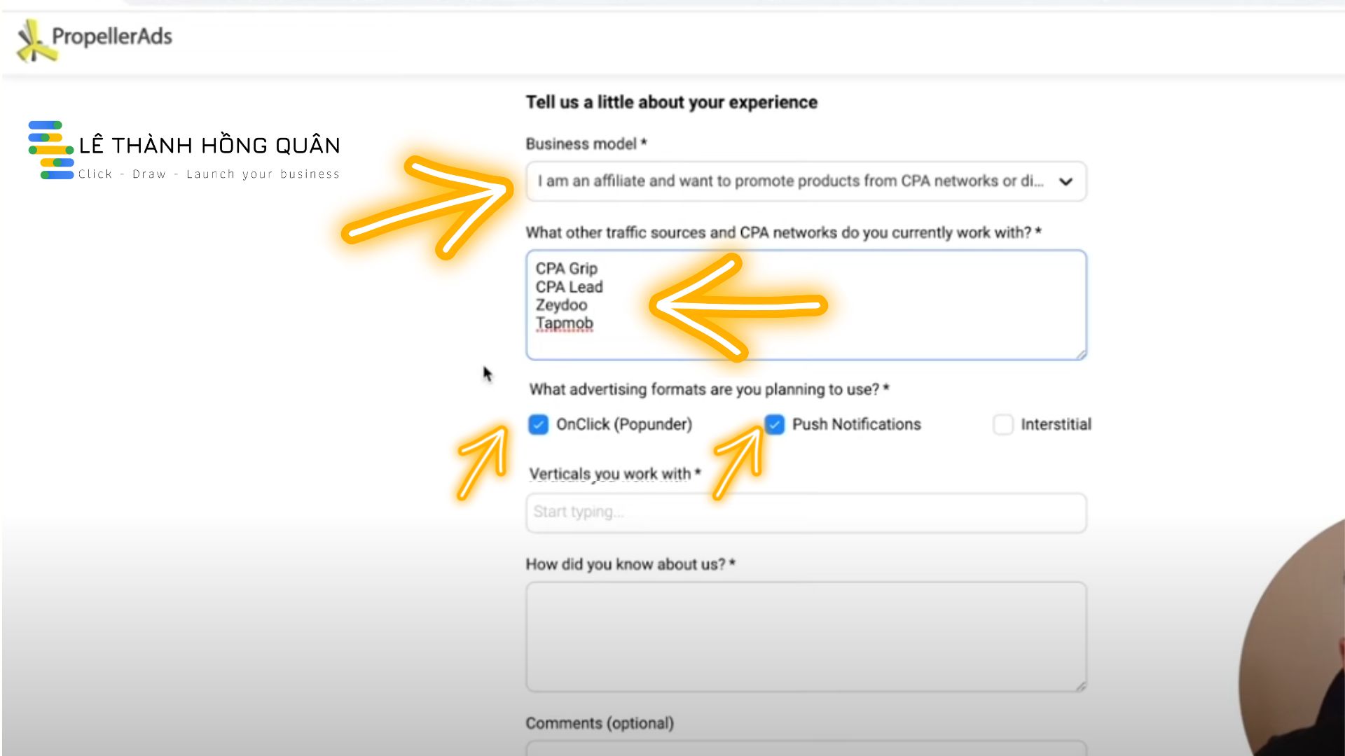Enable the Interstitial checkbox

1003,424
